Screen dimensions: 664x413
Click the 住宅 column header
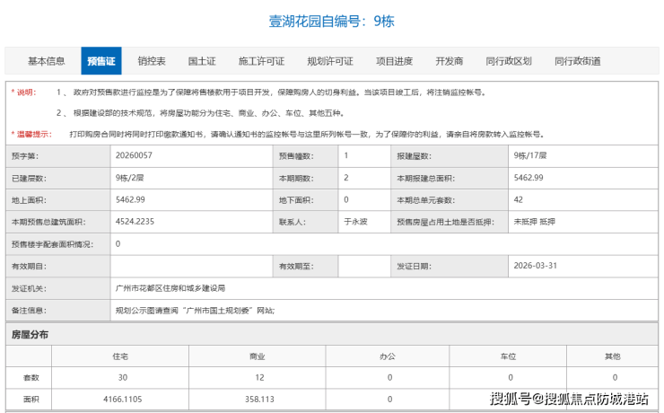pyautogui.click(x=120, y=356)
